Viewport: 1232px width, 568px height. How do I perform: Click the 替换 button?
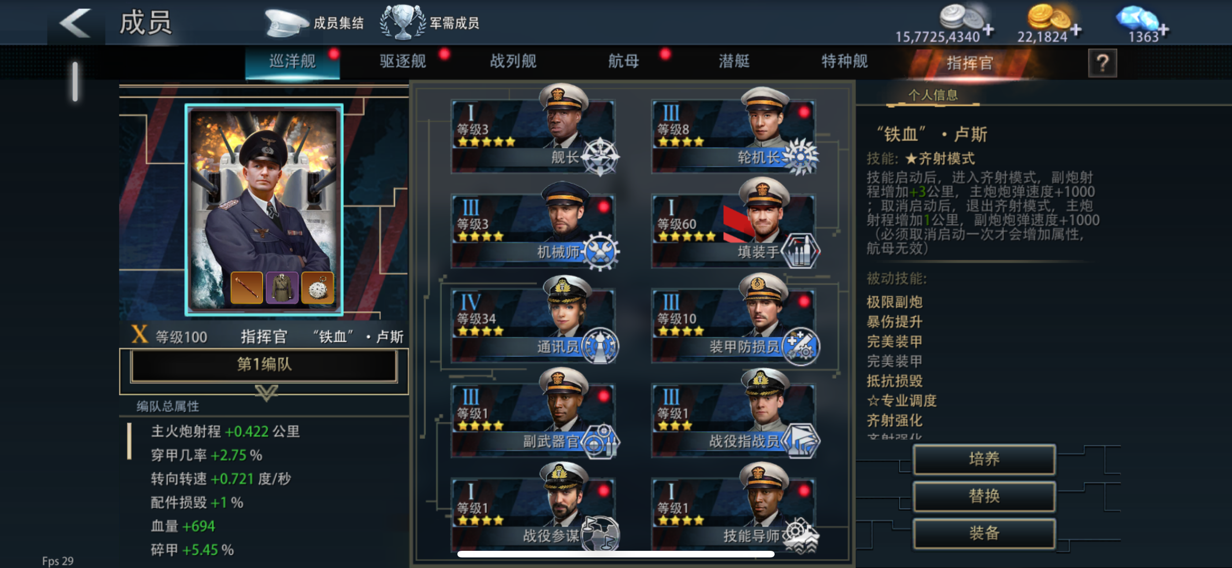pyautogui.click(x=984, y=496)
